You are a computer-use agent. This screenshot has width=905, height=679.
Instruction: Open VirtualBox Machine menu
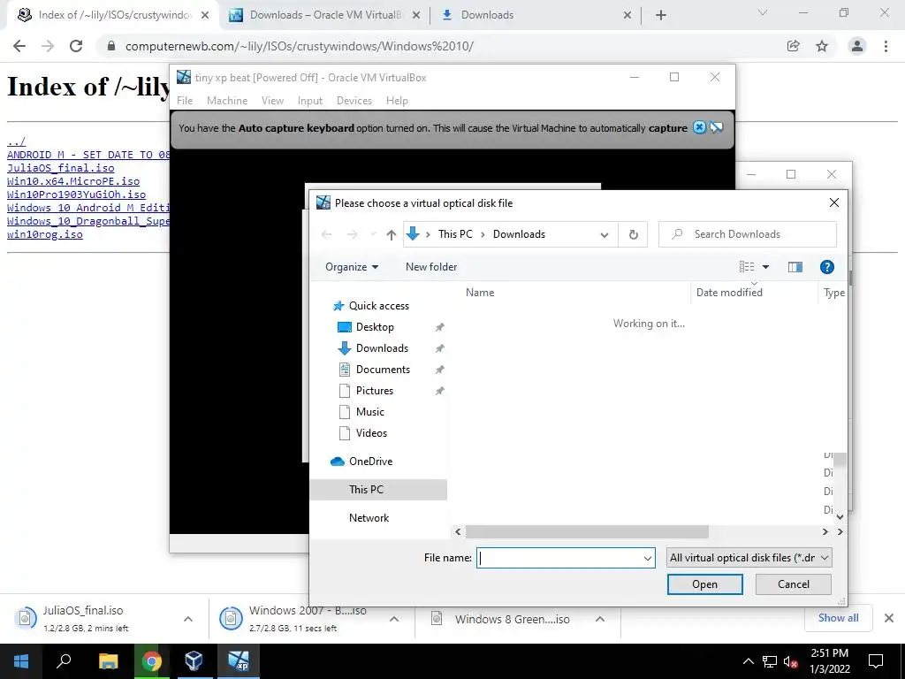(x=227, y=101)
